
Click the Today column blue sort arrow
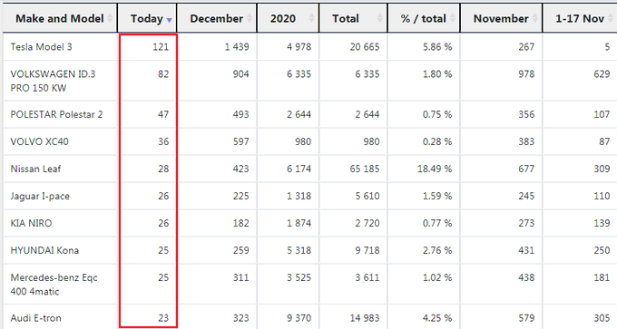169,20
